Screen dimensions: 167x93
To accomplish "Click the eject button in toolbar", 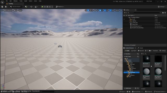I will click(50, 7).
